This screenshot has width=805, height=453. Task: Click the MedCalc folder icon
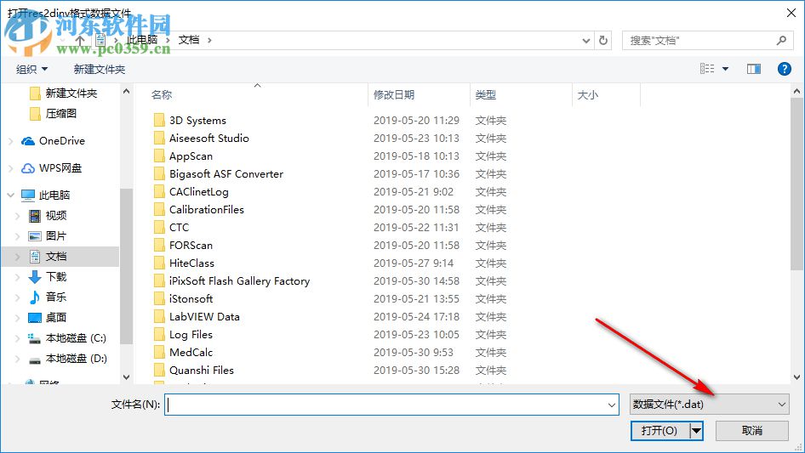[x=160, y=353]
